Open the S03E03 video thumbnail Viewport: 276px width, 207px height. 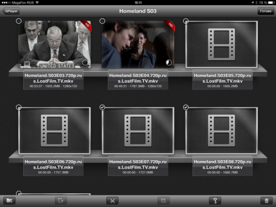click(x=55, y=44)
